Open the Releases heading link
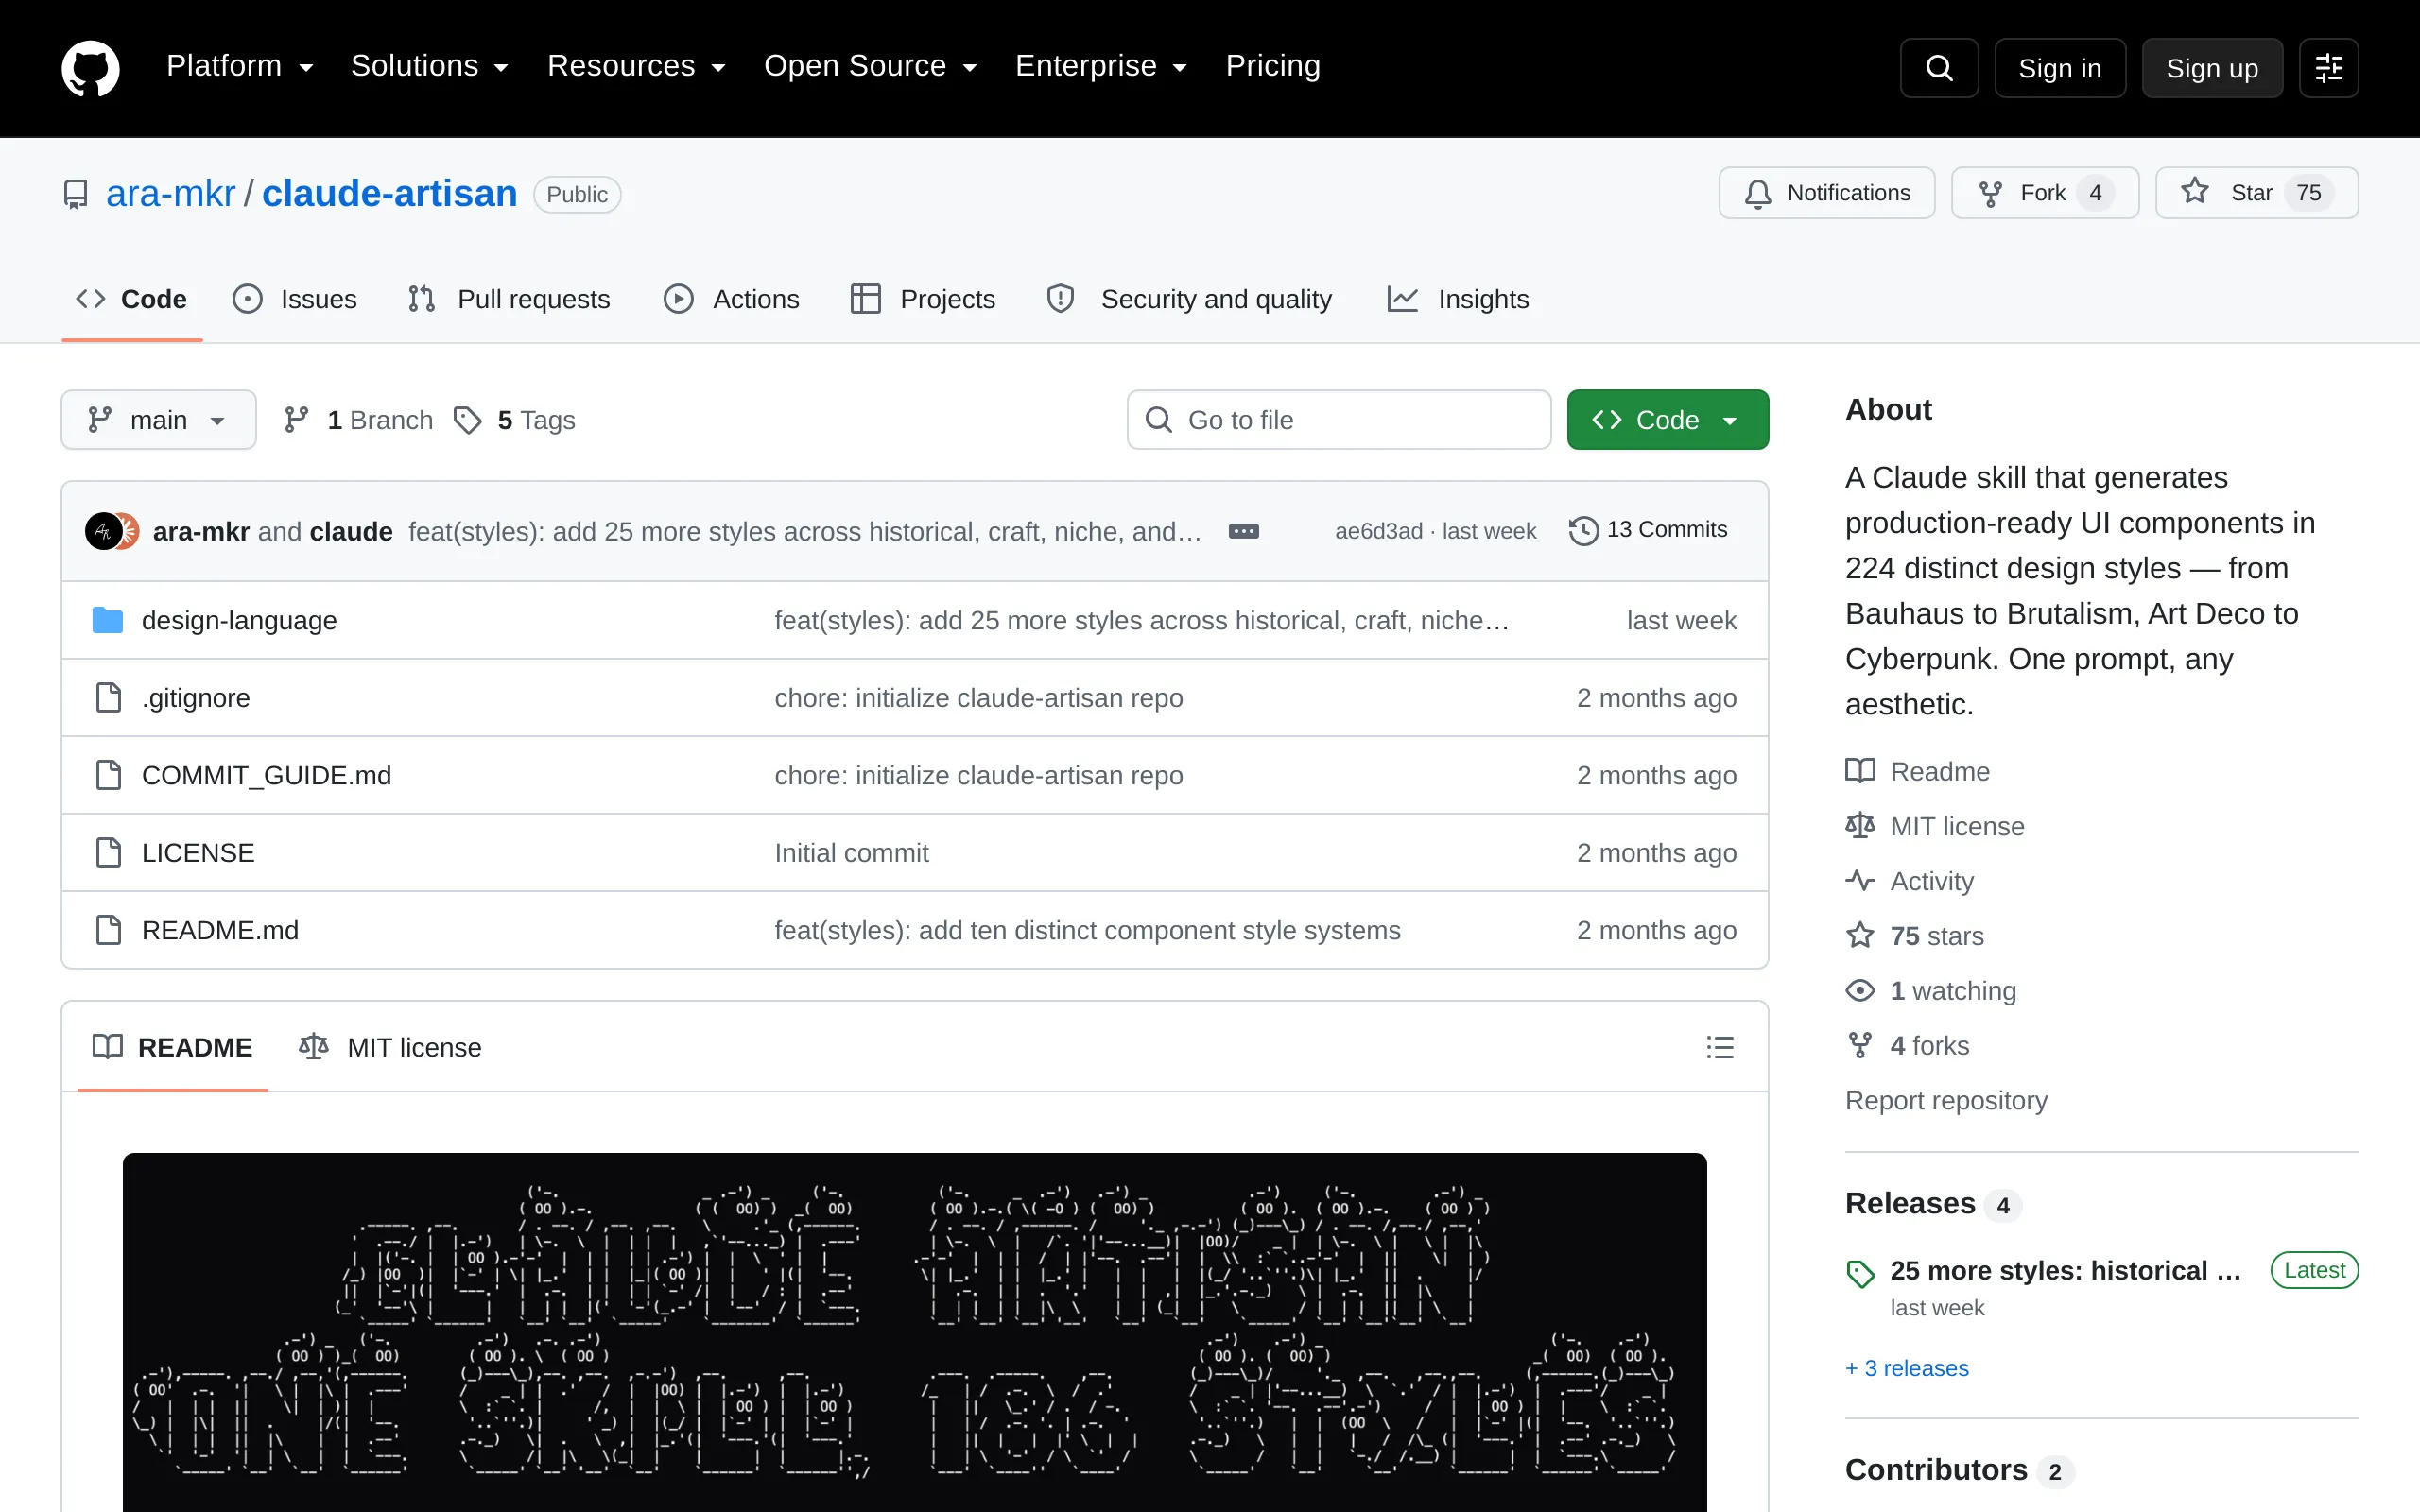The height and width of the screenshot is (1512, 2420). tap(1933, 1204)
